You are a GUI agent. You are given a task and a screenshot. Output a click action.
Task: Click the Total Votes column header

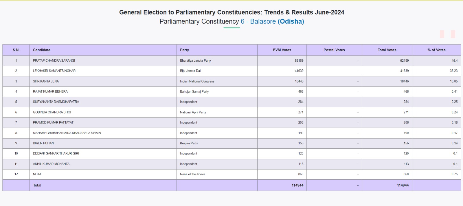coord(387,50)
